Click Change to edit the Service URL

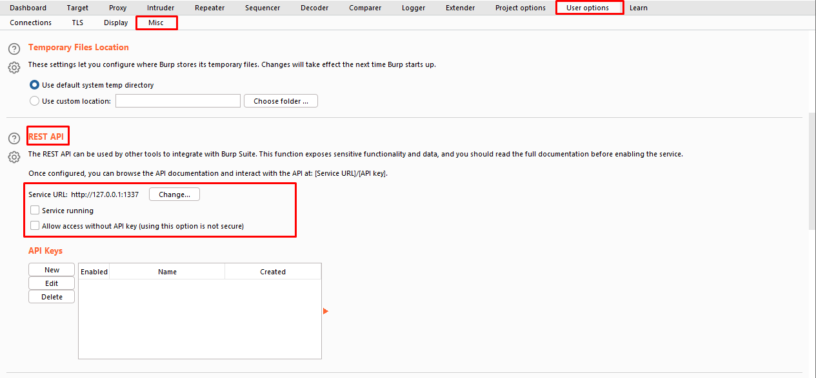point(174,194)
